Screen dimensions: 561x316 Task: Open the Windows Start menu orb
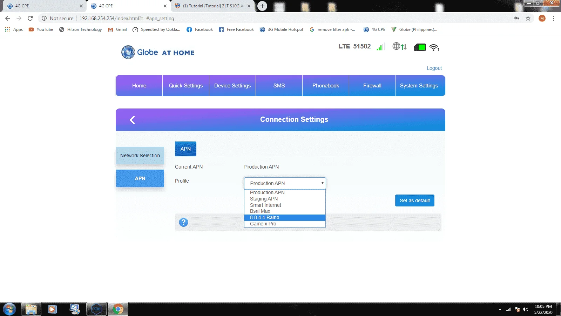pos(9,309)
